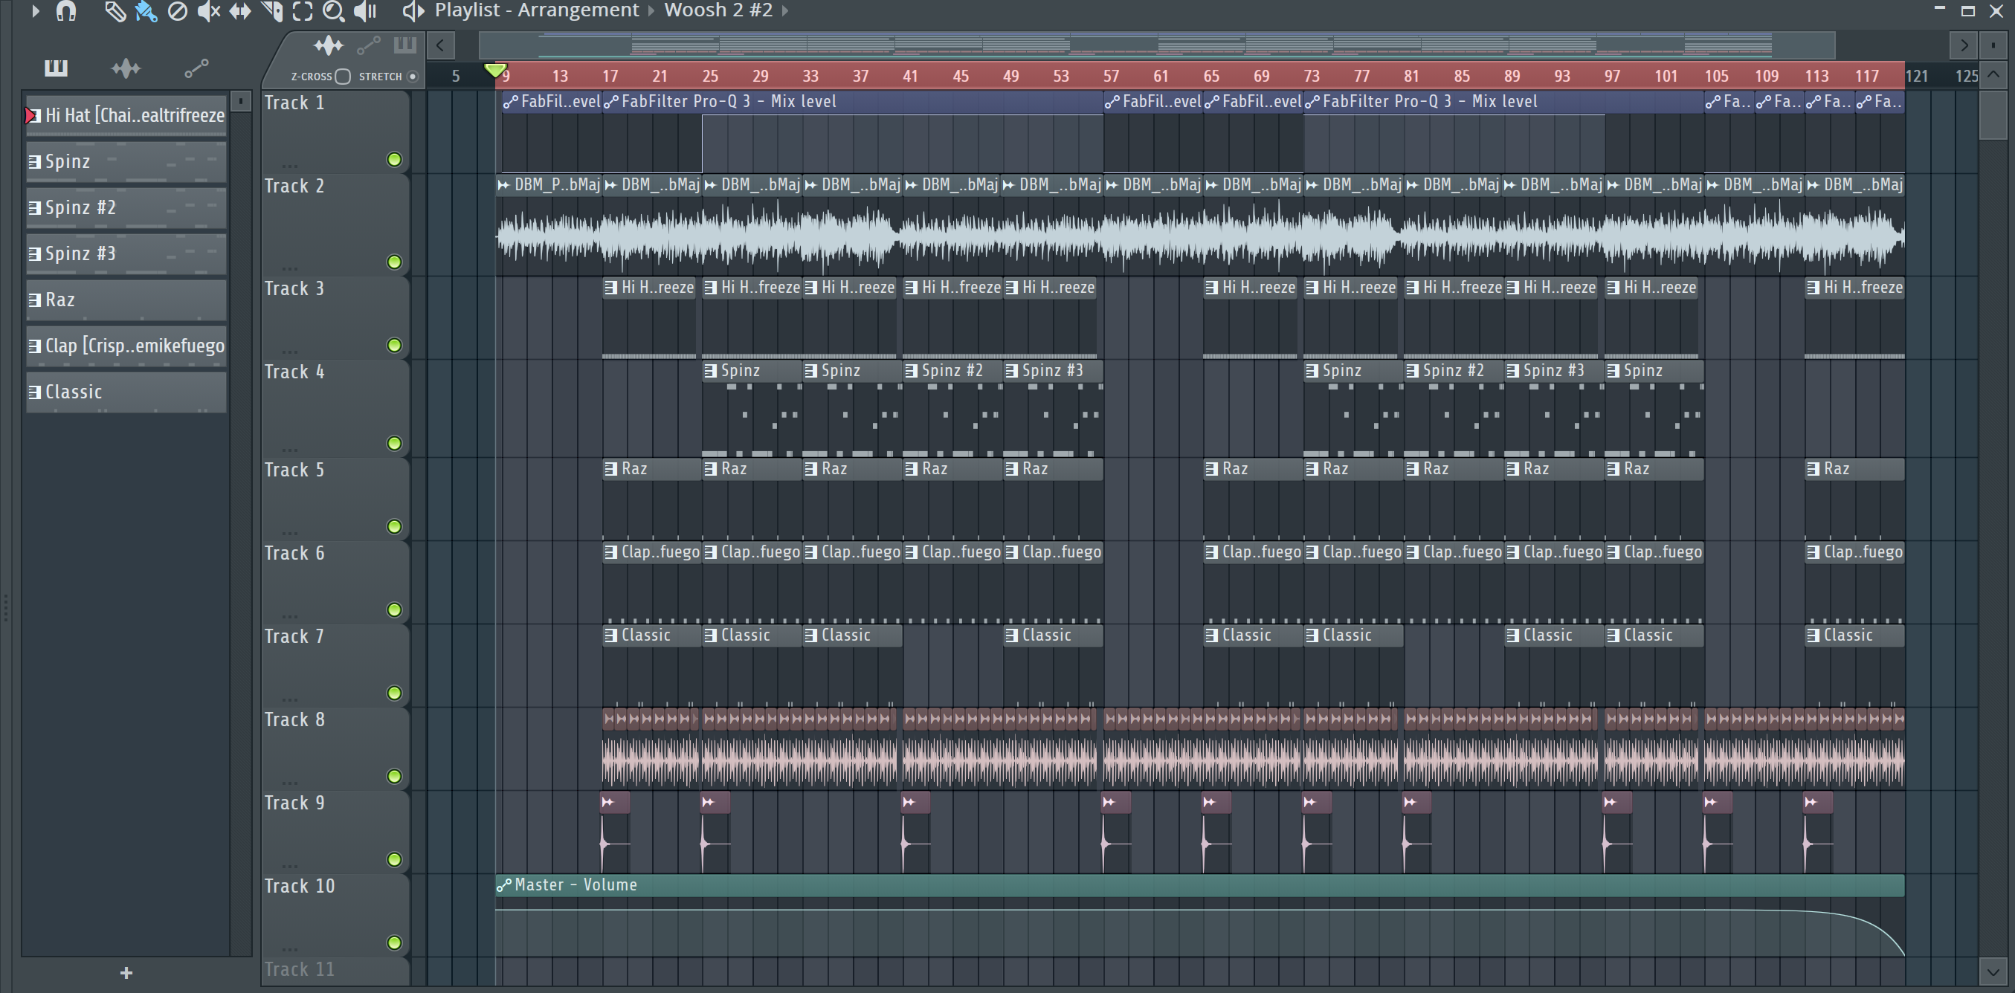Toggle the magnet snap icon
Image resolution: width=2015 pixels, height=993 pixels.
[x=66, y=10]
